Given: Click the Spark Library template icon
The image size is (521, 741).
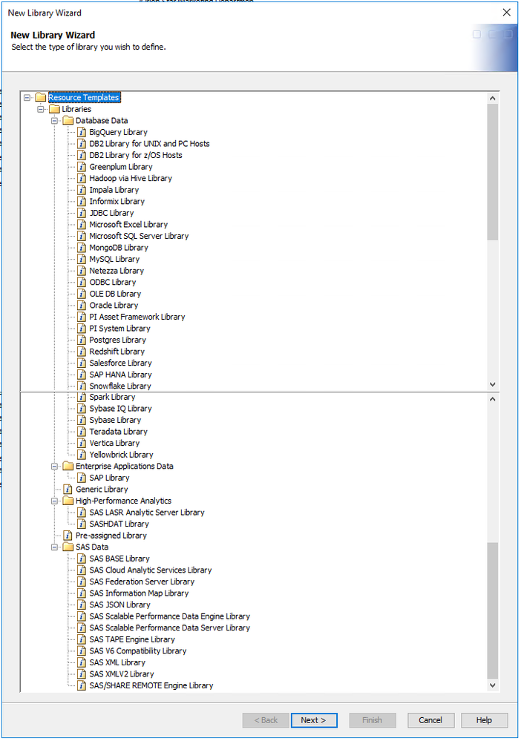Looking at the screenshot, I should tap(82, 397).
